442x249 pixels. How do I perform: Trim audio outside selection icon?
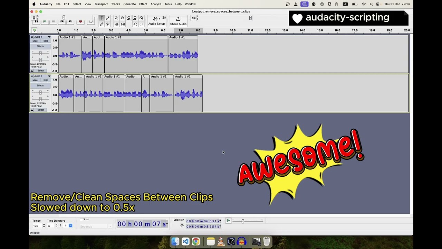(x=116, y=24)
